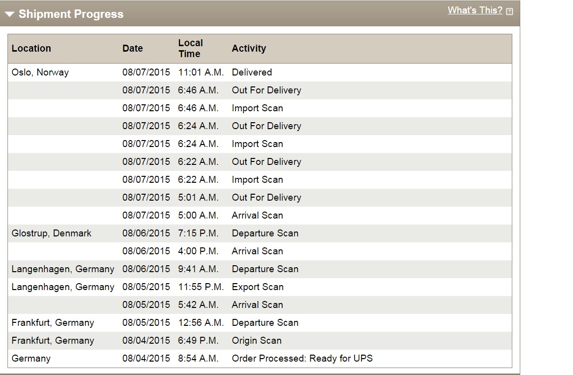
Task: Select the Date column header
Action: point(133,48)
